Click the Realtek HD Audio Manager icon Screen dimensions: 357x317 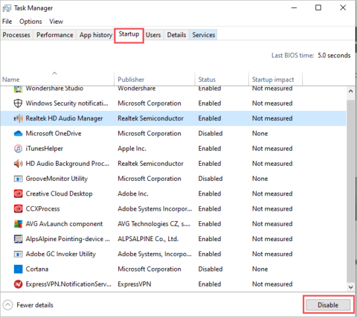pyautogui.click(x=18, y=118)
